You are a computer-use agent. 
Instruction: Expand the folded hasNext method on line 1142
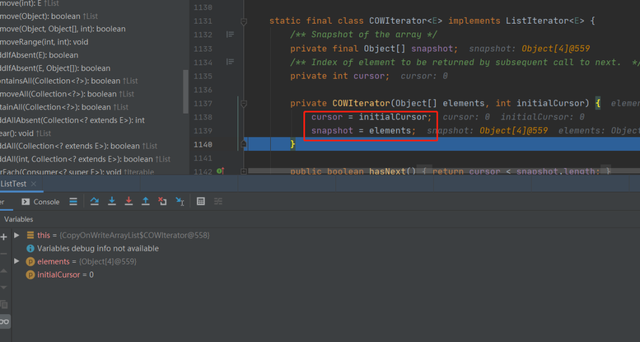pos(244,172)
